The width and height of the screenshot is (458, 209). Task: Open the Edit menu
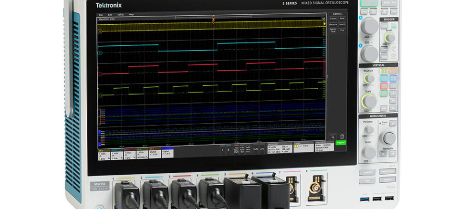(110, 15)
